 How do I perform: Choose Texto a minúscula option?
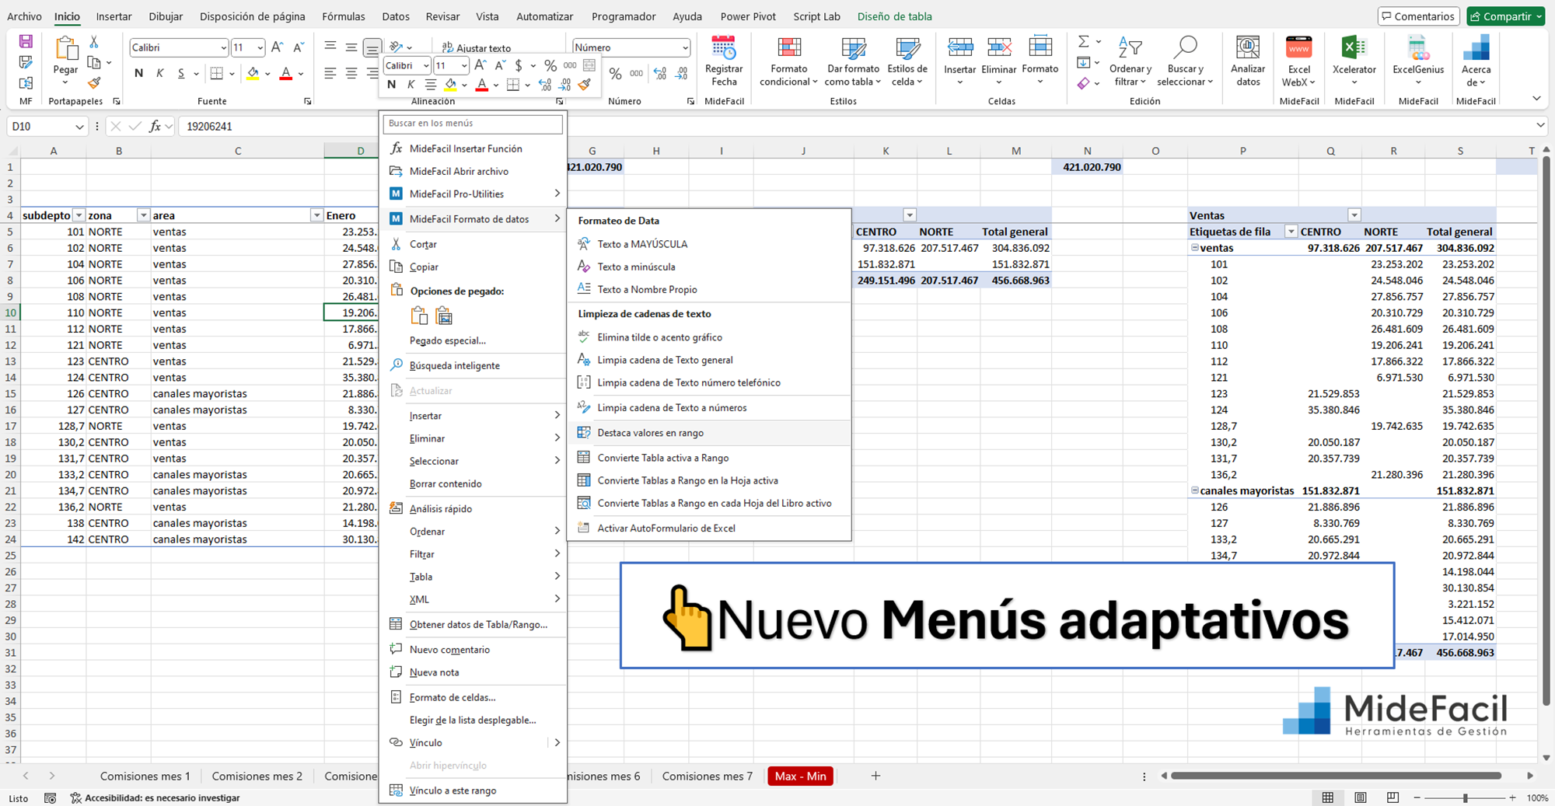coord(636,267)
